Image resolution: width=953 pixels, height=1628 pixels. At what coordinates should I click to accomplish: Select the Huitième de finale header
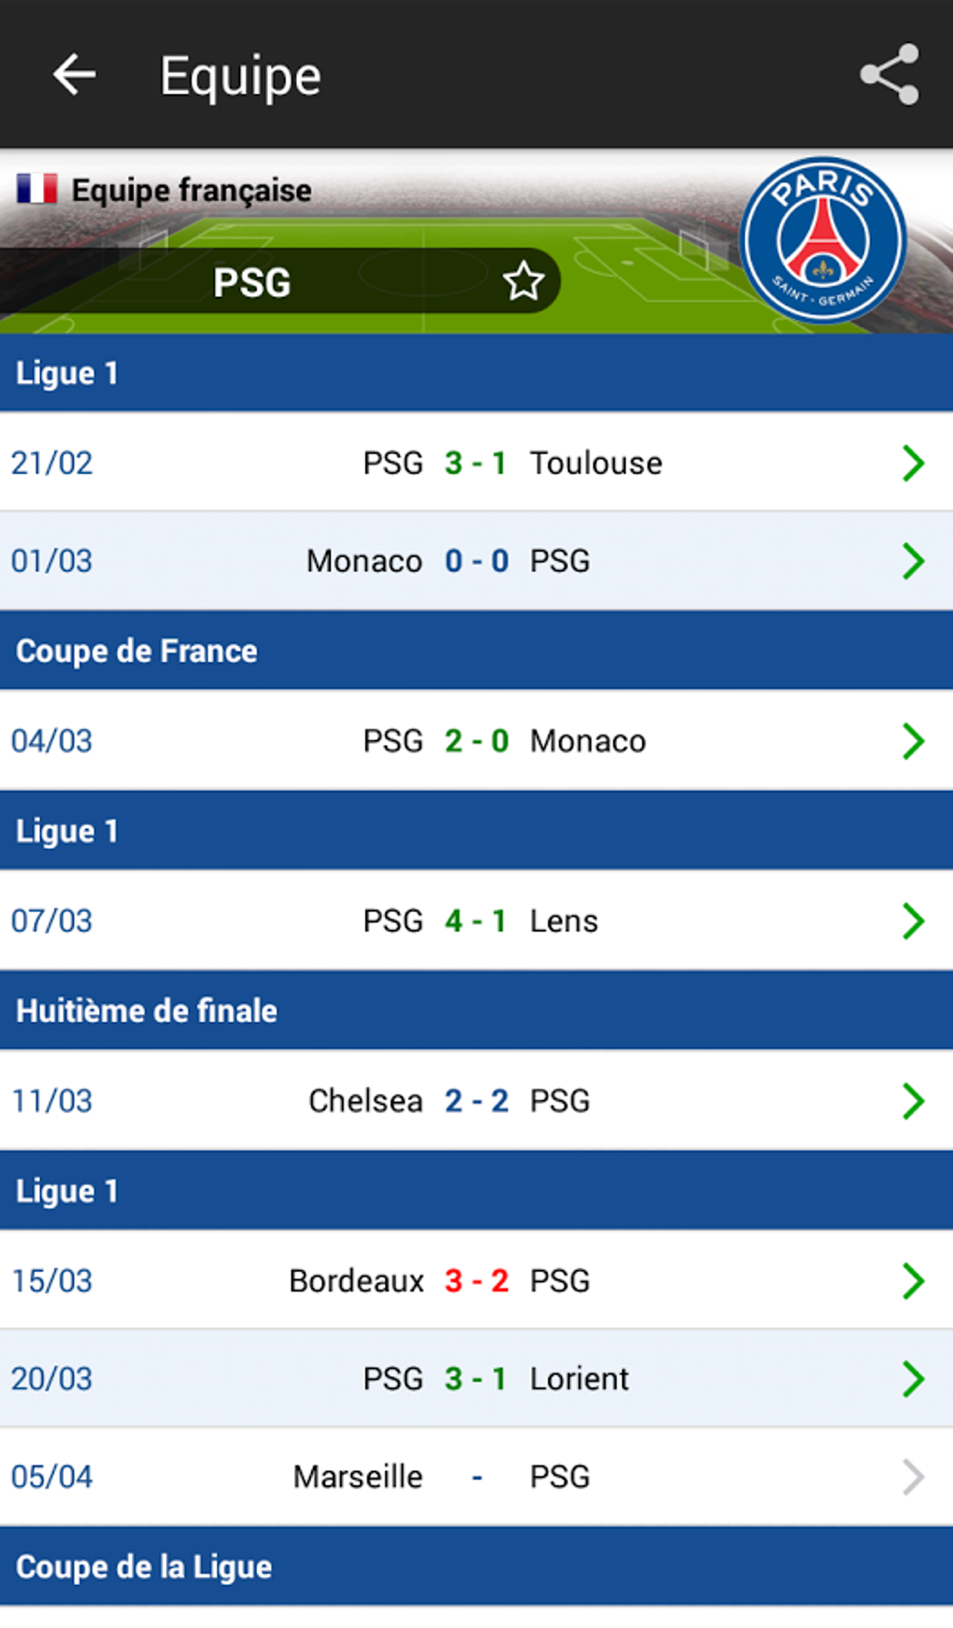tap(147, 1010)
